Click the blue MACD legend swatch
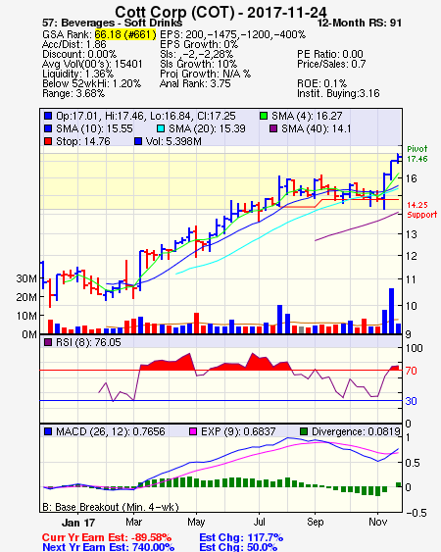441x552 pixels. (x=48, y=431)
